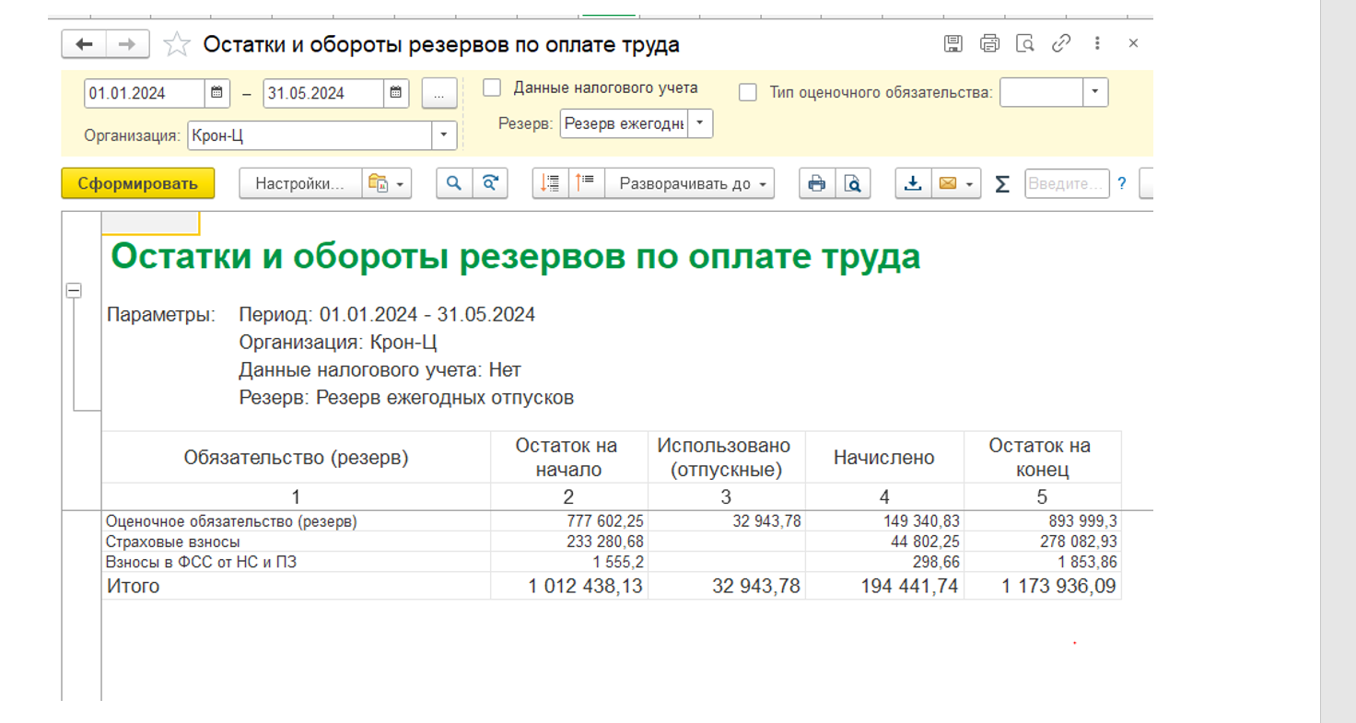Open the report variants dropdown next to Настройки

click(x=386, y=183)
